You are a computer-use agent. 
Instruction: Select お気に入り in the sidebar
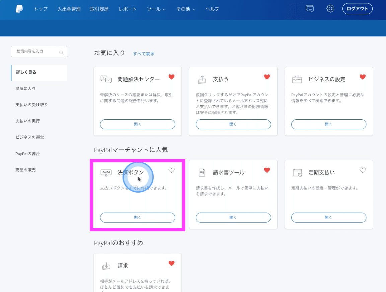click(x=25, y=89)
